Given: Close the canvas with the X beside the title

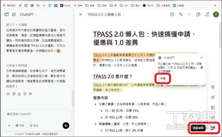Looking at the screenshot, I should tap(80, 14).
